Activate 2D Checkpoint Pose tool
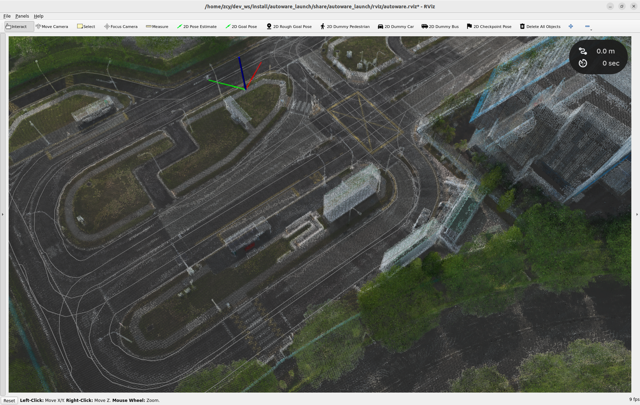The height and width of the screenshot is (405, 640). [489, 27]
